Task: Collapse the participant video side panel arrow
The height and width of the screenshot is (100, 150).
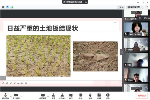Action: coord(121,52)
